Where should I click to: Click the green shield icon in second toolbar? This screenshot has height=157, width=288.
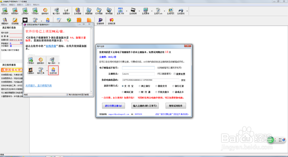[69, 20]
